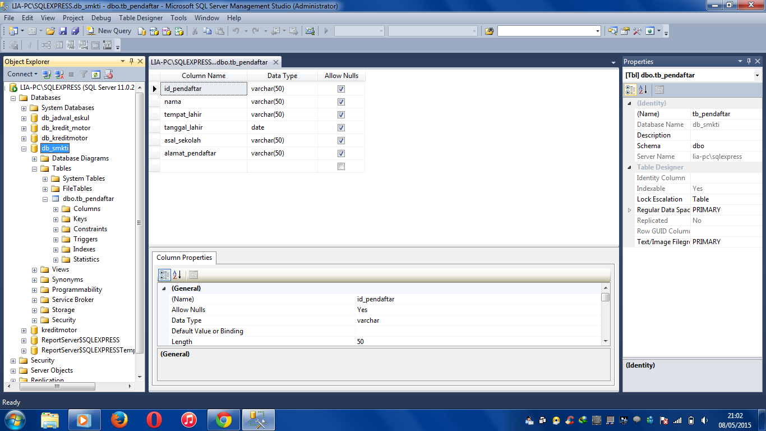Viewport: 766px width, 431px height.
Task: Expand the Keys folder
Action: click(x=56, y=219)
